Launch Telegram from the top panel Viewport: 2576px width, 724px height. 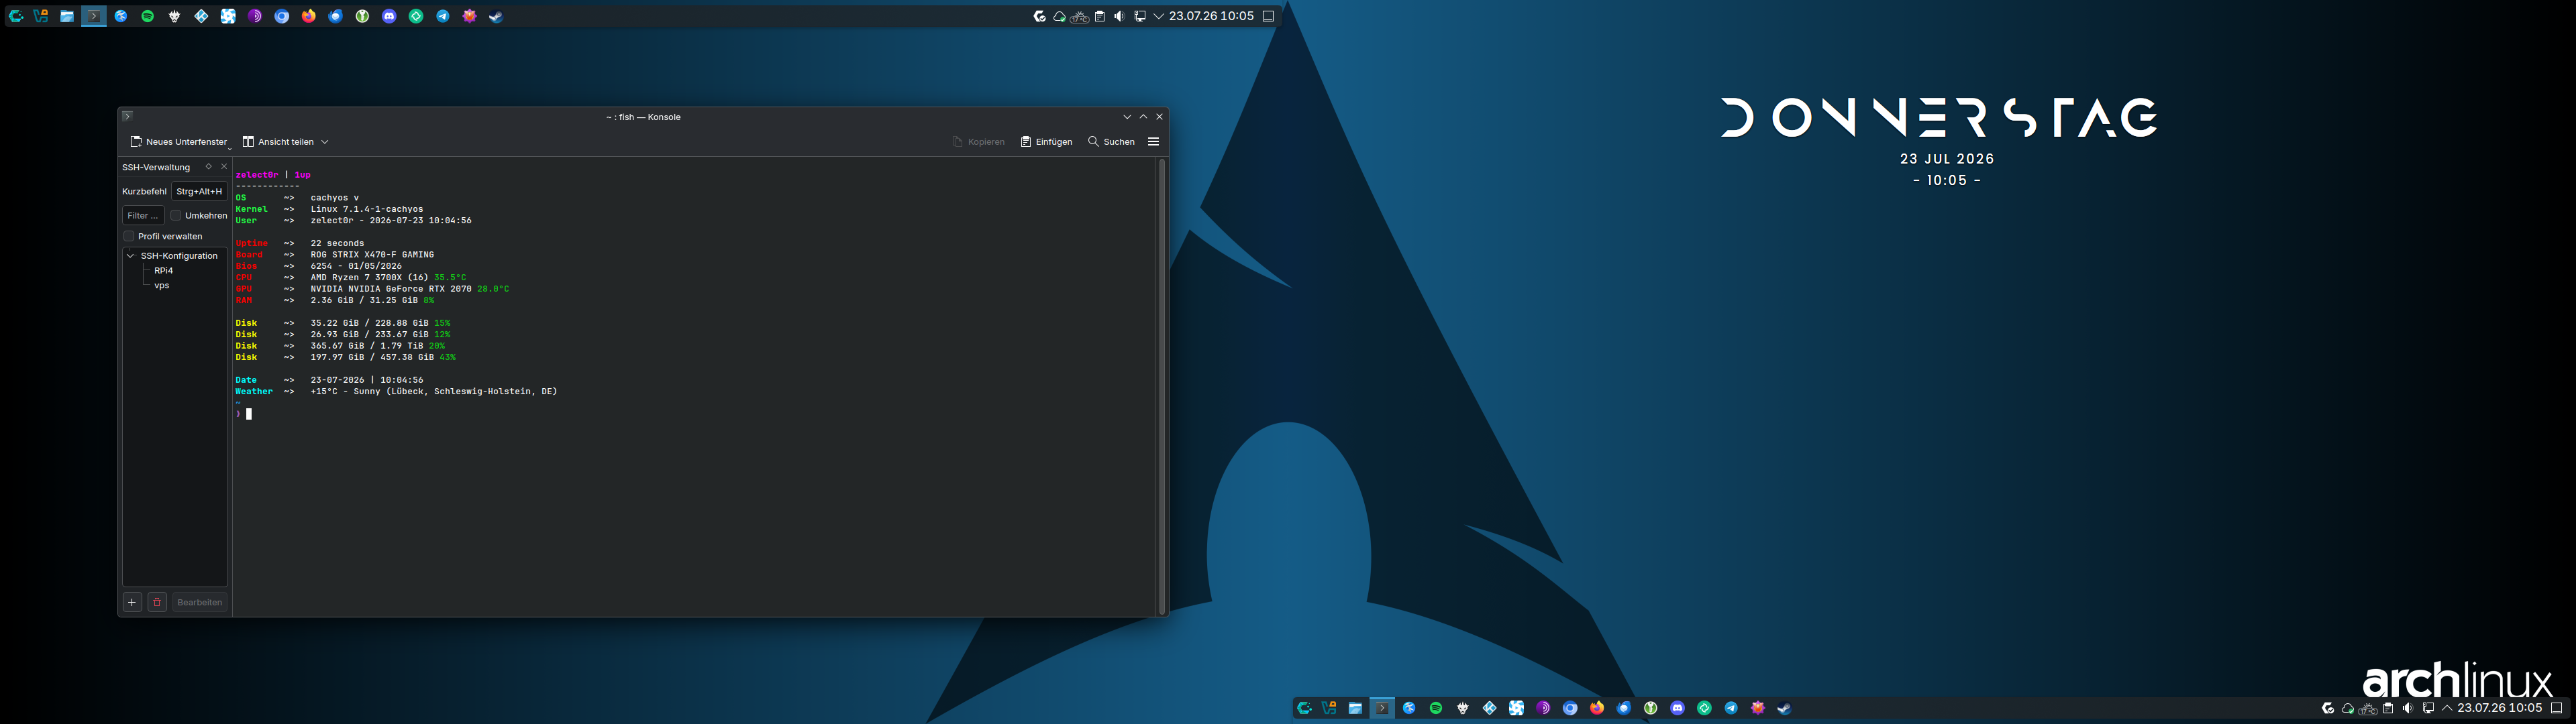point(443,16)
